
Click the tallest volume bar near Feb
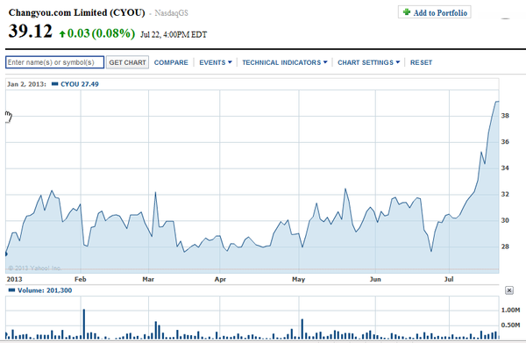pyautogui.click(x=84, y=324)
